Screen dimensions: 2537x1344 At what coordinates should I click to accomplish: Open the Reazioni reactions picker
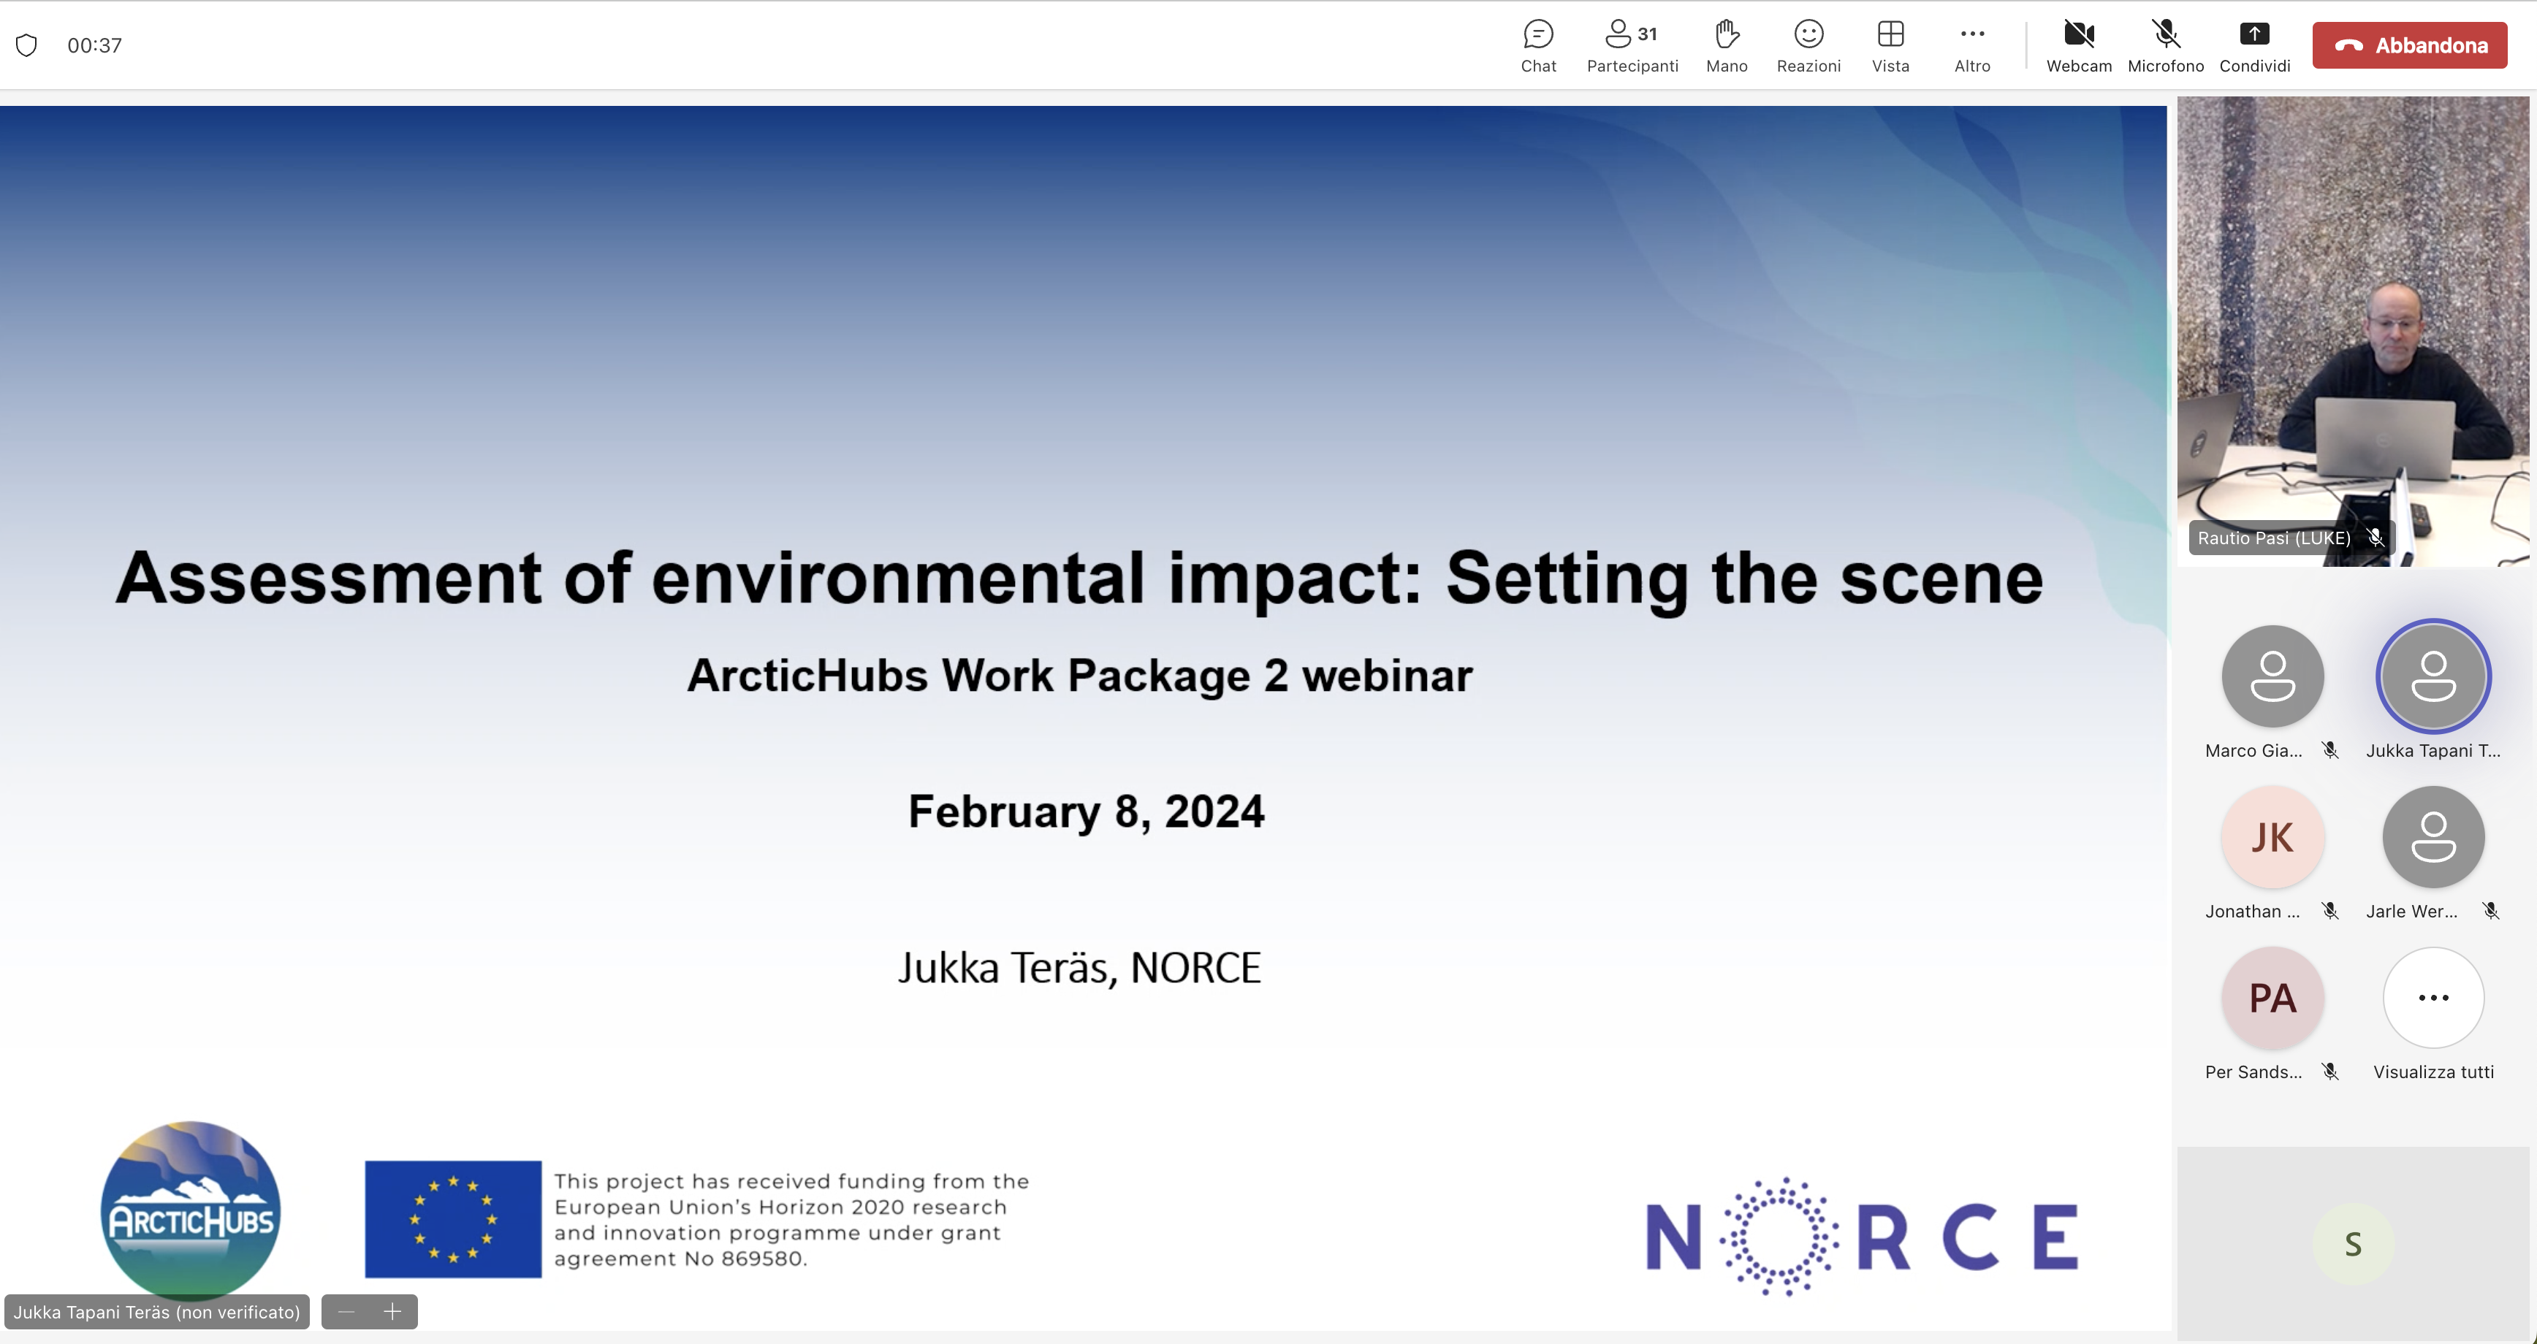pyautogui.click(x=1808, y=45)
